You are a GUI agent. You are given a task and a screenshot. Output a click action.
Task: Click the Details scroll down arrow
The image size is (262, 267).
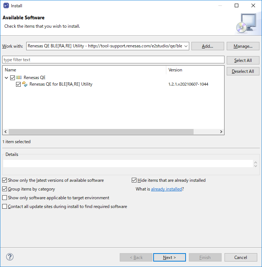pos(255,166)
